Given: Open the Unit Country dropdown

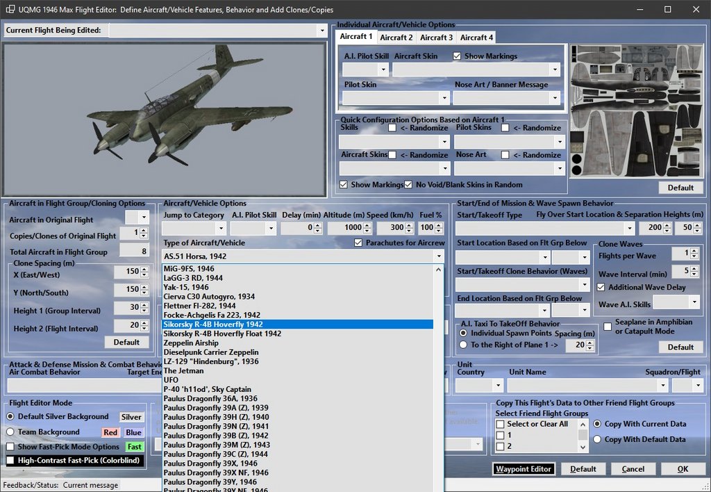Looking at the screenshot, I should [x=499, y=386].
